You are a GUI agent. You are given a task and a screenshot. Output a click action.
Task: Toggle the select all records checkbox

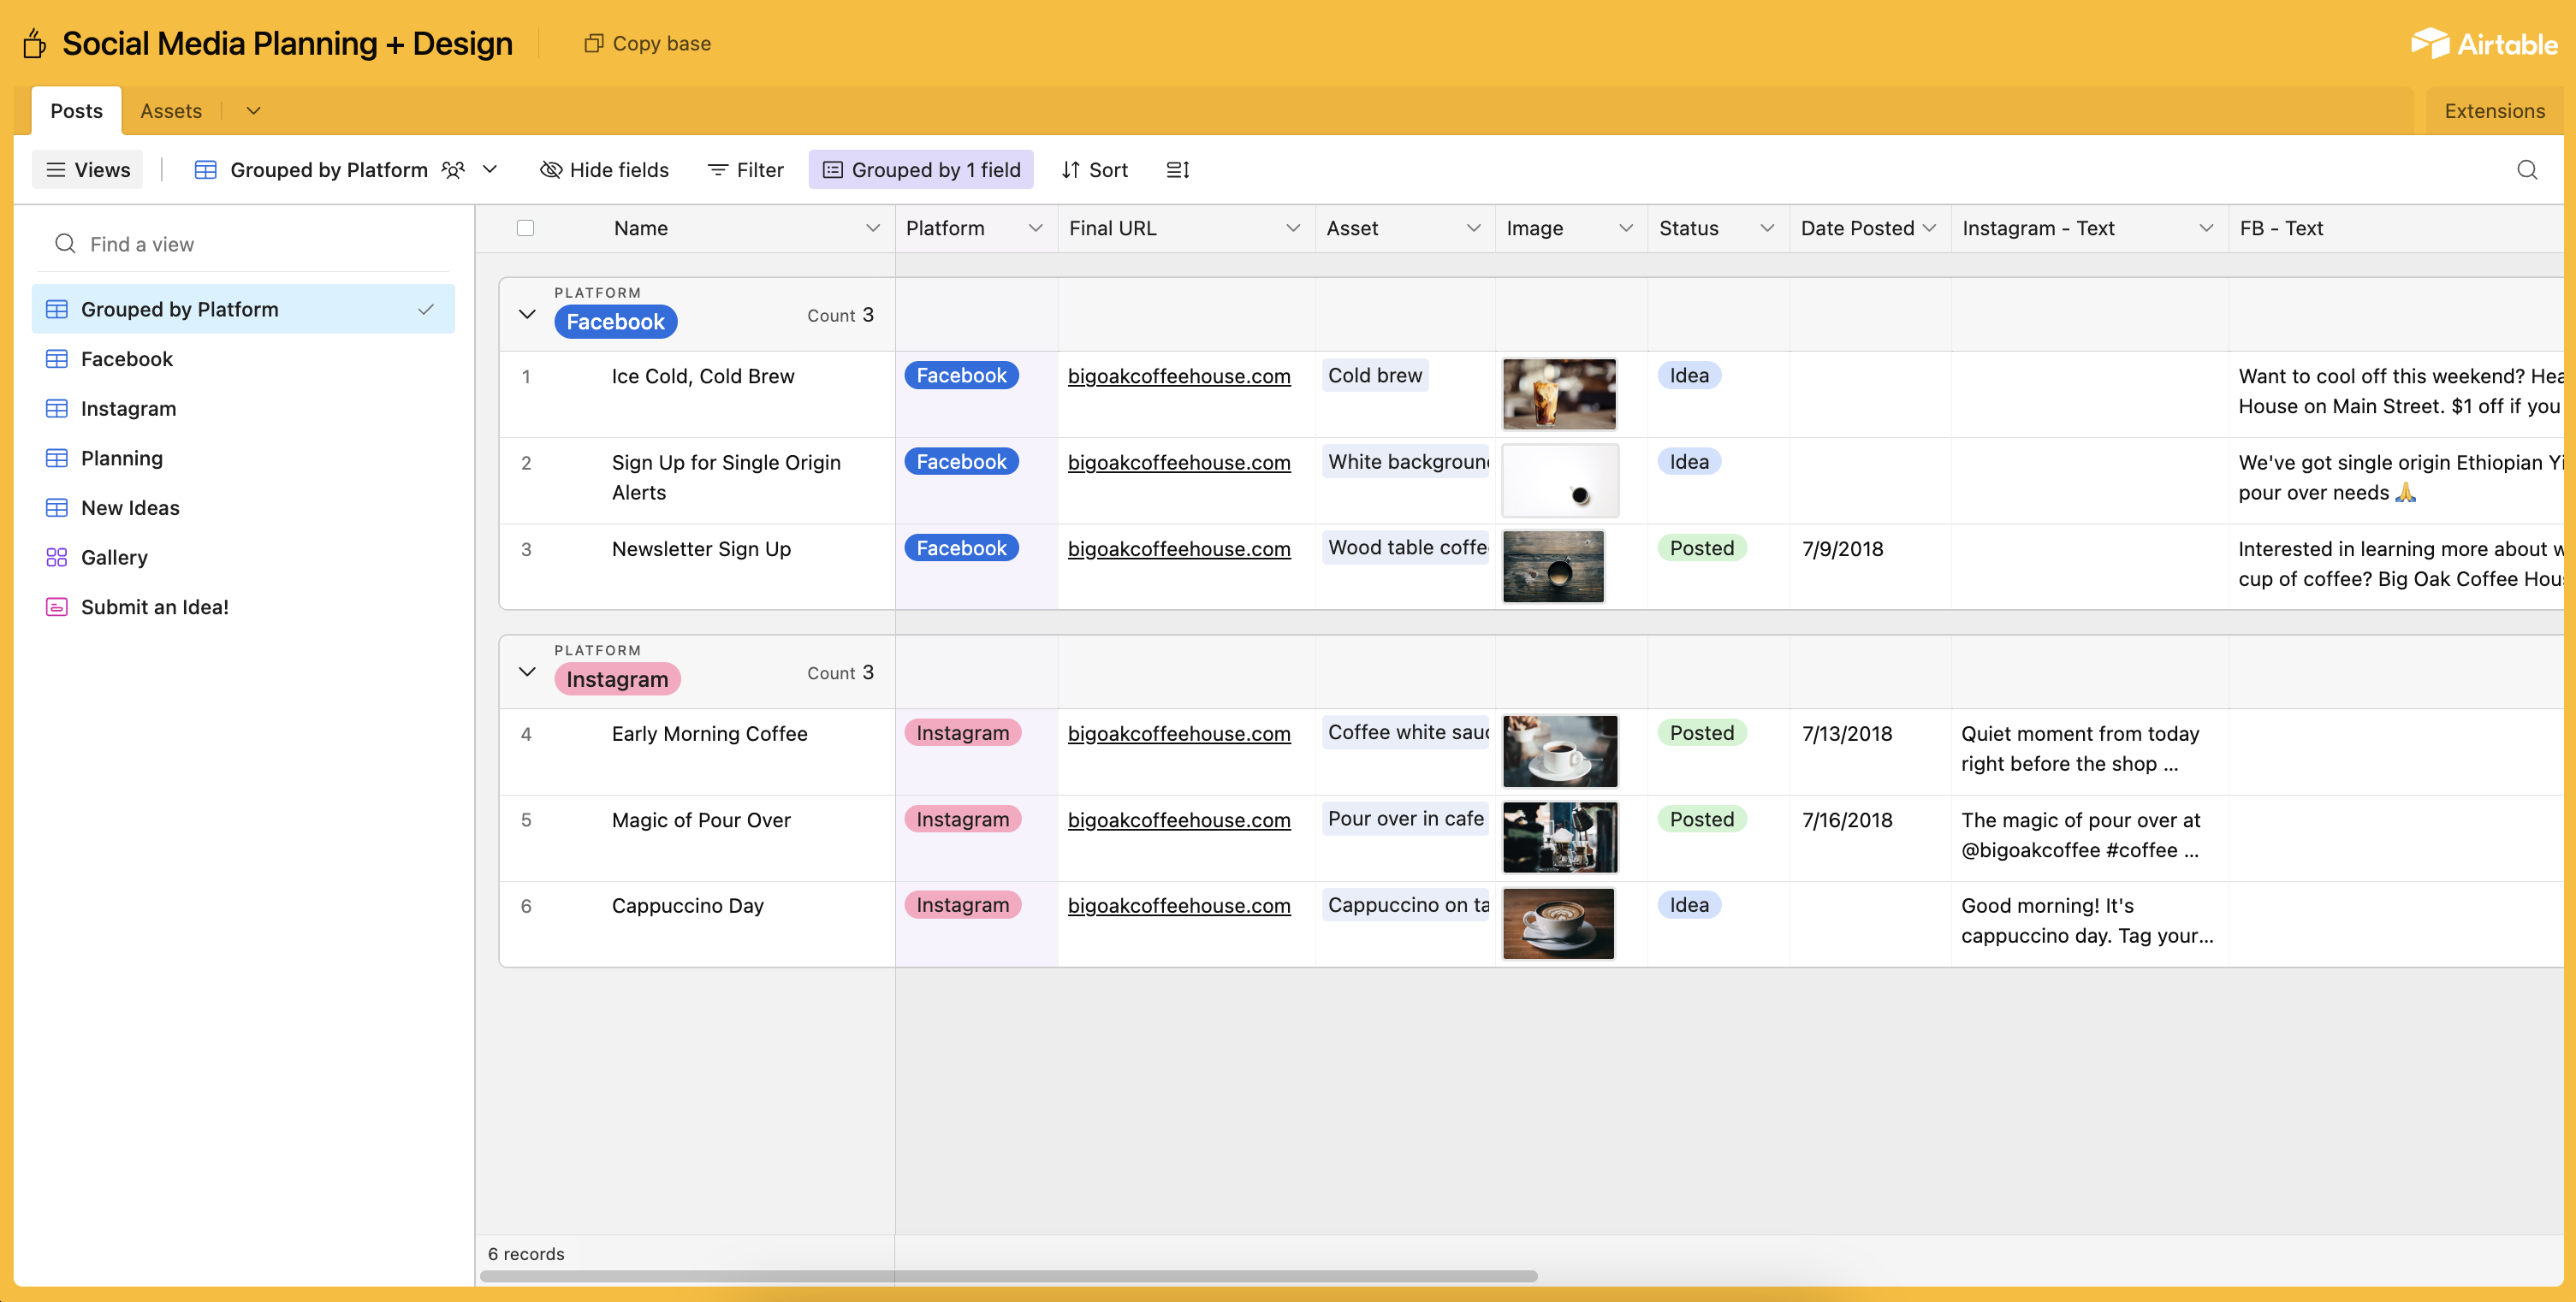point(525,228)
